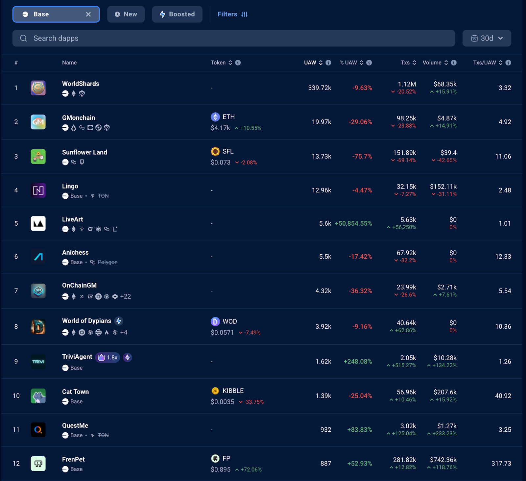Toggle the struck-through TON chain on Lingo
The image size is (526, 481).
point(103,196)
